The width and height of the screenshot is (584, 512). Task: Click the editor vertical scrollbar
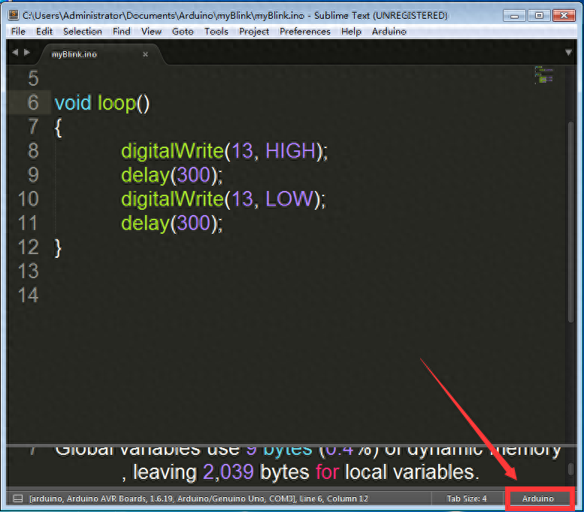tap(571, 222)
